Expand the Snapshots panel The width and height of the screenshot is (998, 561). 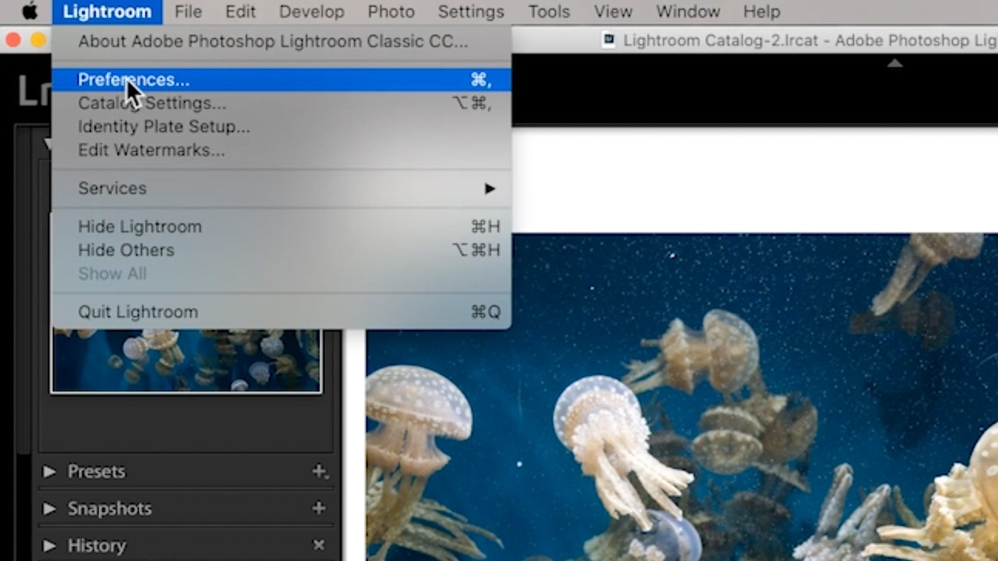pyautogui.click(x=50, y=508)
